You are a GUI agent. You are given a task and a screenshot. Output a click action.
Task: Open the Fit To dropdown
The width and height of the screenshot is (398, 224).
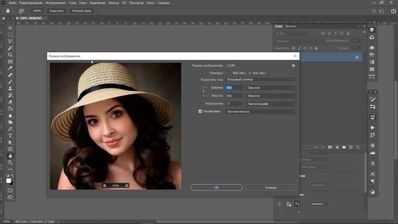261,80
